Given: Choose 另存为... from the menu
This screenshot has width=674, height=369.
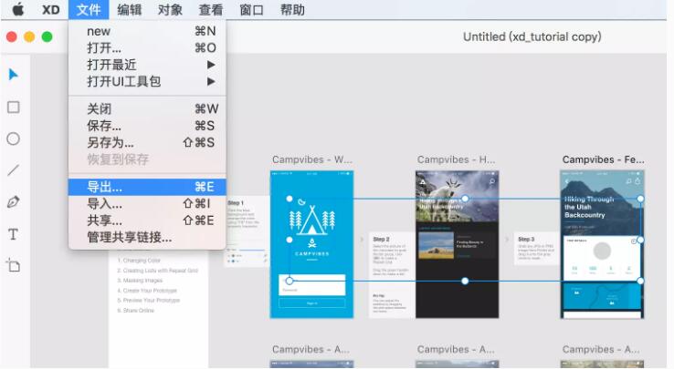Looking at the screenshot, I should click(x=147, y=142).
